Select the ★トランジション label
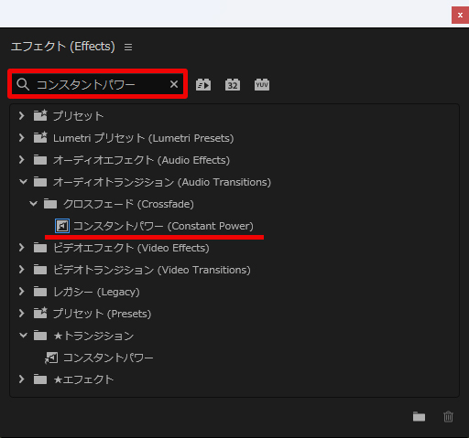 [93, 336]
